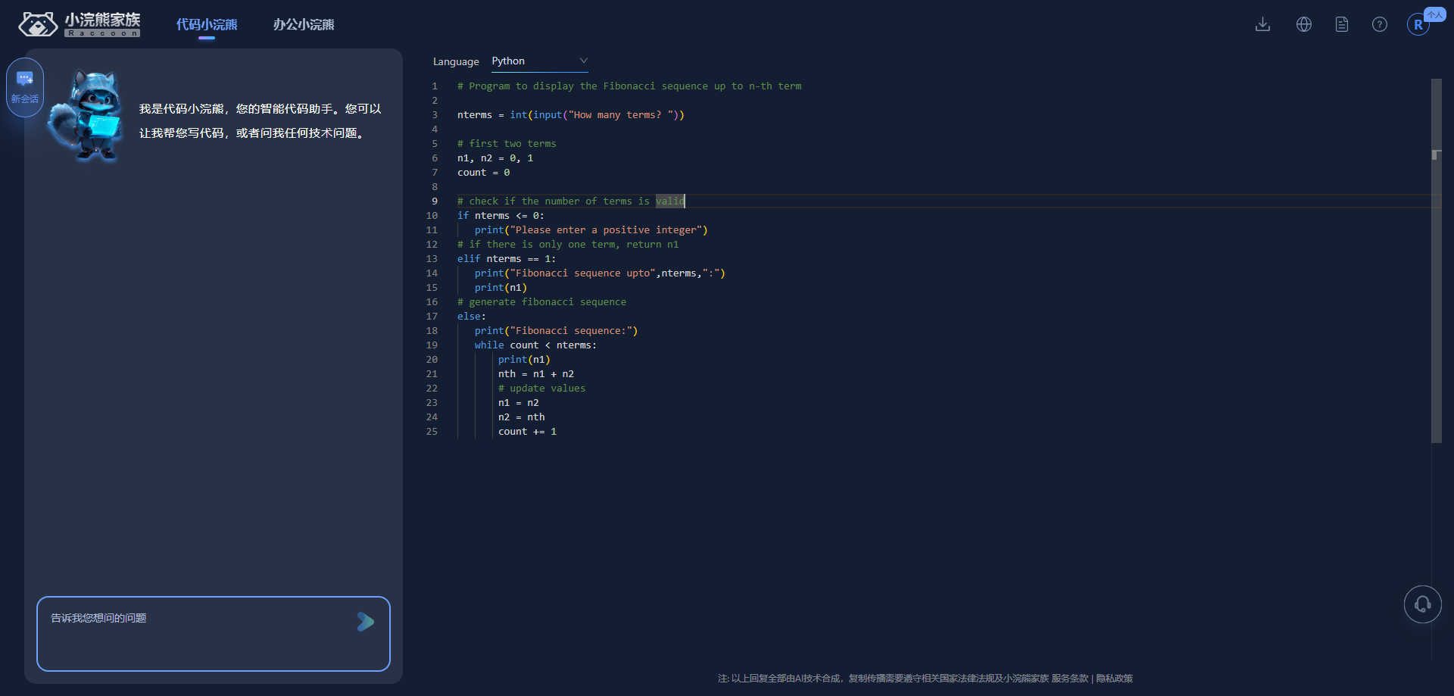Start a new chat with 新会话

(x=25, y=87)
